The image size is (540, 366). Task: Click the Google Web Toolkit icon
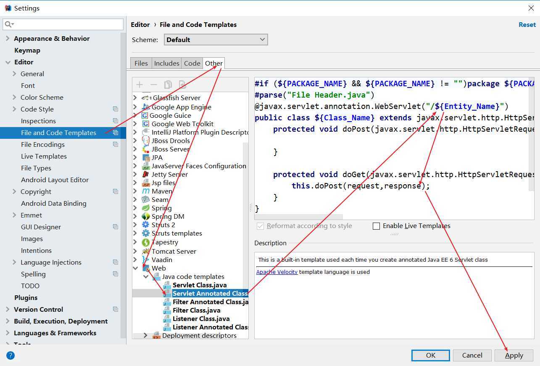click(x=146, y=124)
